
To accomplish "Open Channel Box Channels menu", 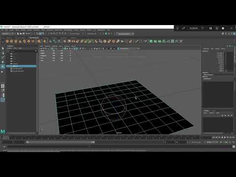I will click(206, 49).
